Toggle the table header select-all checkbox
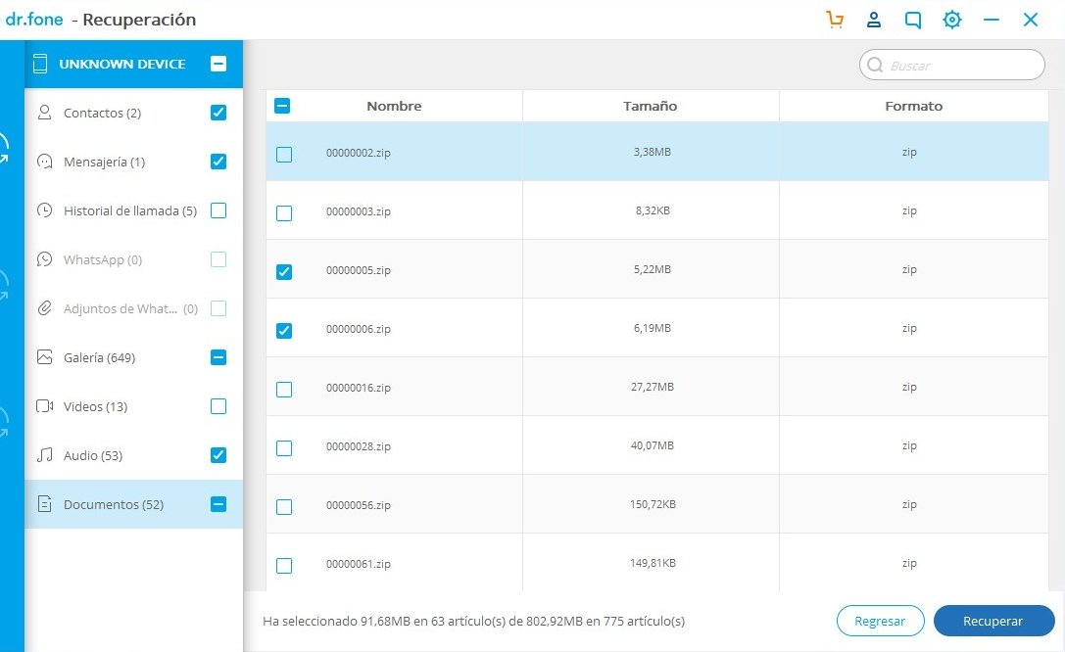Viewport: 1065px width, 652px height. [282, 106]
